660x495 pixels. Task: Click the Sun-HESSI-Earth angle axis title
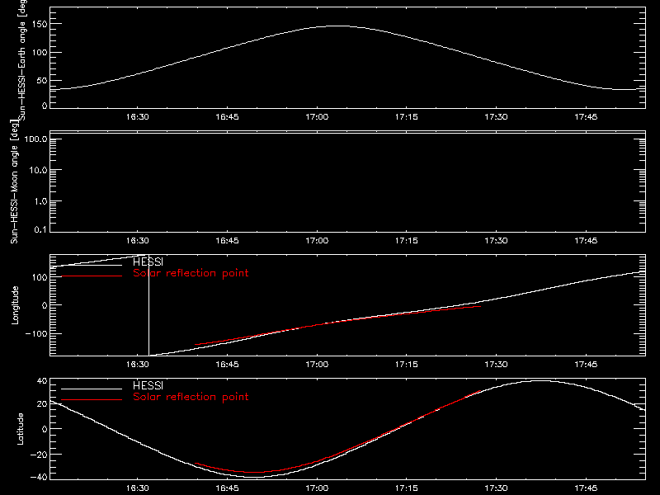22,59
